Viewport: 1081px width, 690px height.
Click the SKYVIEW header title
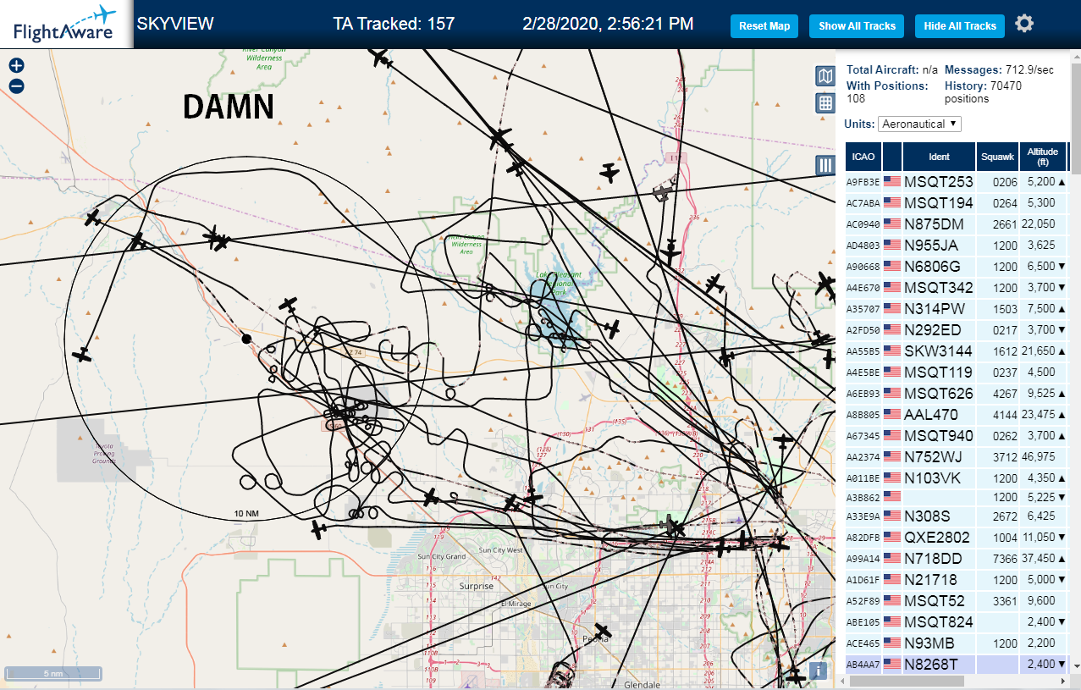pos(175,24)
